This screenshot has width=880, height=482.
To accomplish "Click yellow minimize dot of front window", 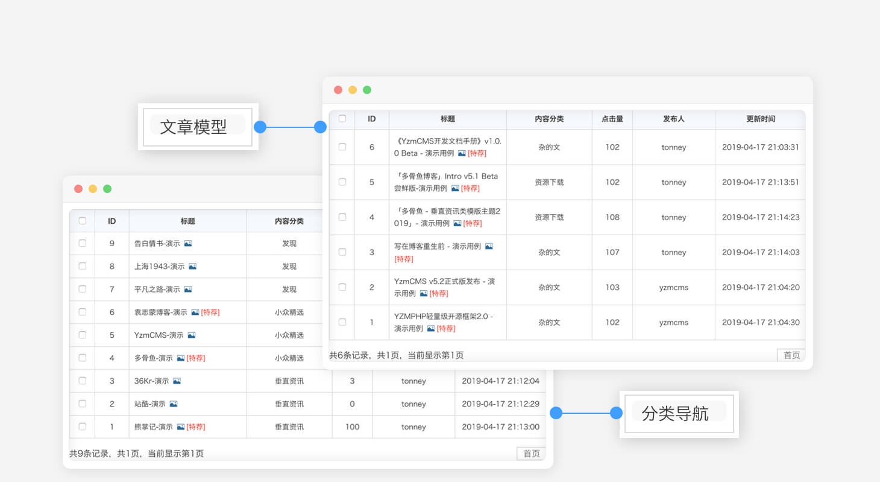I will click(353, 90).
